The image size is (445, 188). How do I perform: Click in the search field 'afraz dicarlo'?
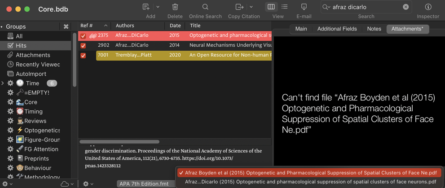coord(366,7)
